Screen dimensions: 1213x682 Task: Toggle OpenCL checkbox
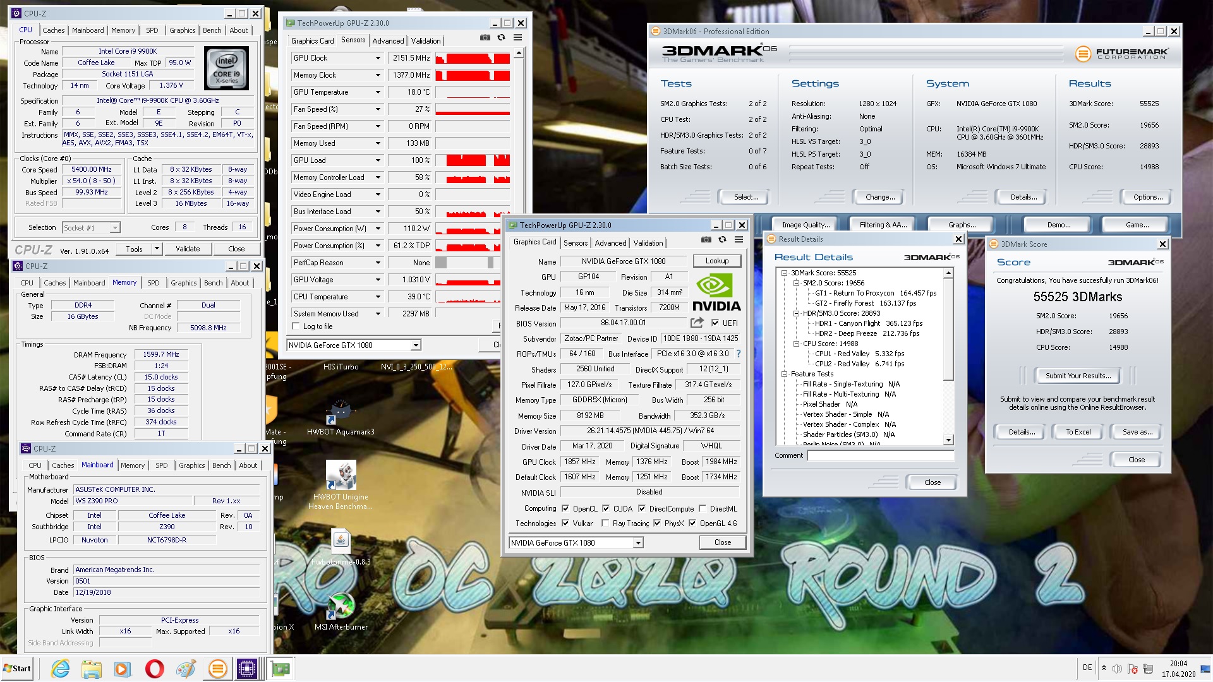[x=565, y=508]
